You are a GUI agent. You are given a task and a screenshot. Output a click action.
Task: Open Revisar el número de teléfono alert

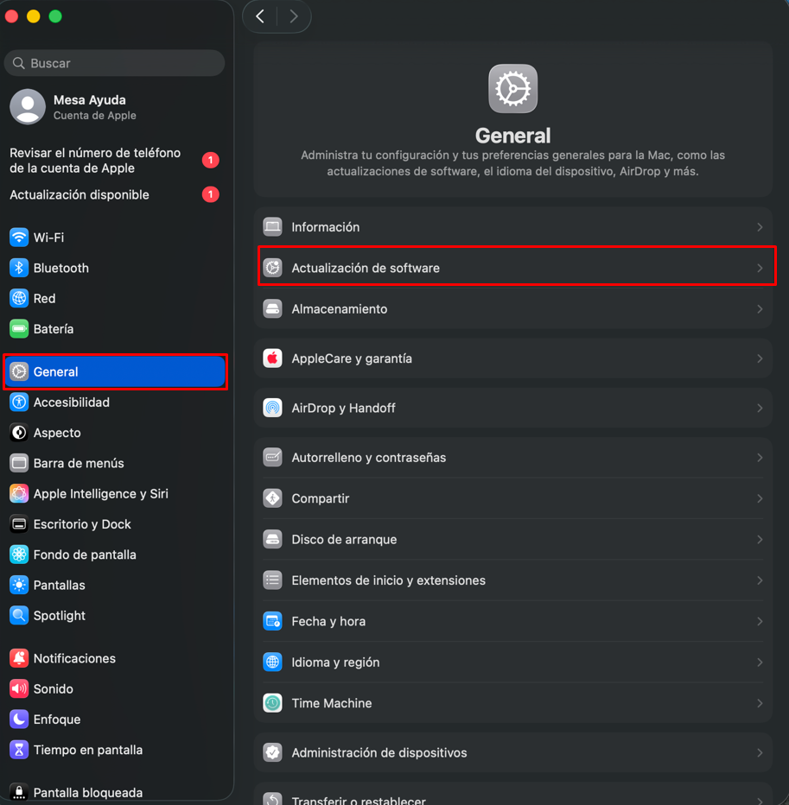pyautogui.click(x=95, y=160)
